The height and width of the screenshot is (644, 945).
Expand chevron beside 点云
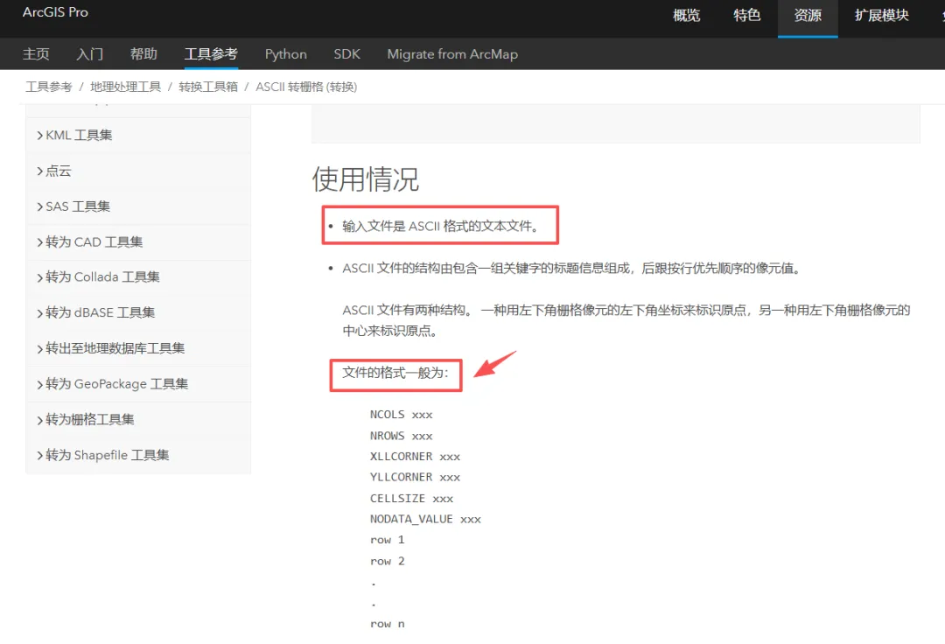tap(39, 171)
